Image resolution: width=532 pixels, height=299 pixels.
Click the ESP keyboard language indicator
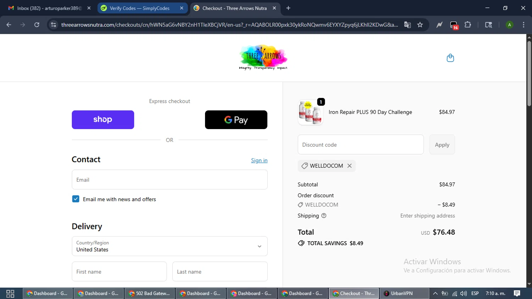475,293
